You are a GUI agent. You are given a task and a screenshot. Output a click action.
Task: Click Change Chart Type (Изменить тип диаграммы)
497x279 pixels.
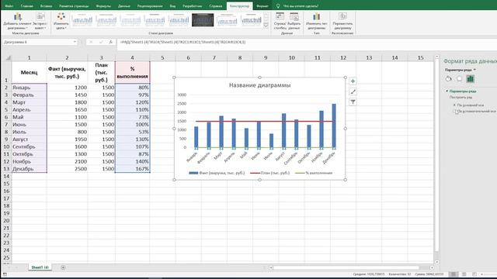[x=316, y=21]
